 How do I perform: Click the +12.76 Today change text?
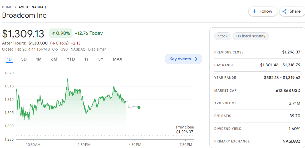tap(89, 33)
